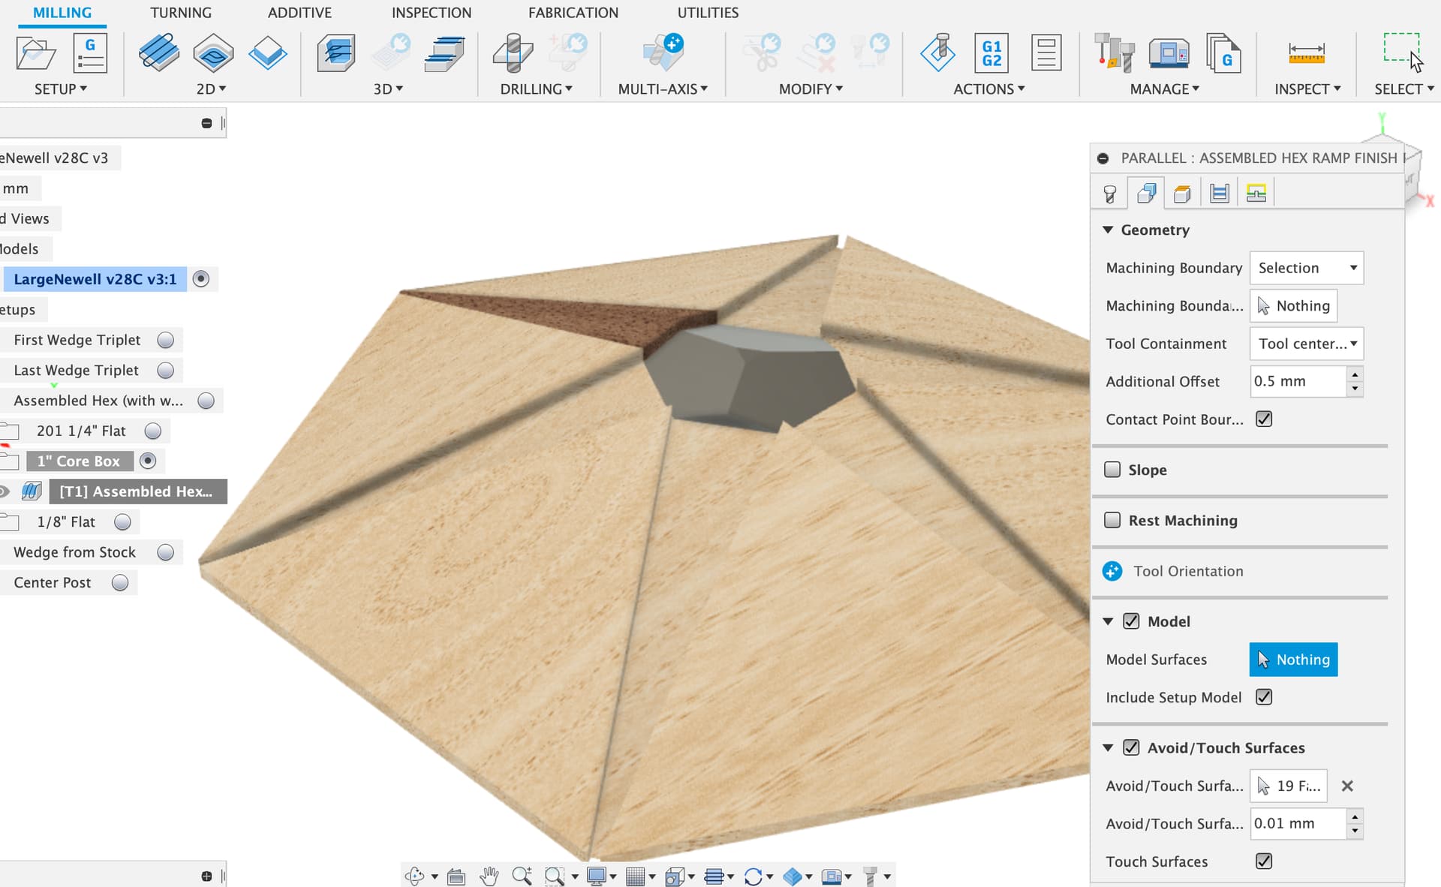Click the G1 G2 Post Process icon
This screenshot has width=1441, height=887.
point(991,53)
